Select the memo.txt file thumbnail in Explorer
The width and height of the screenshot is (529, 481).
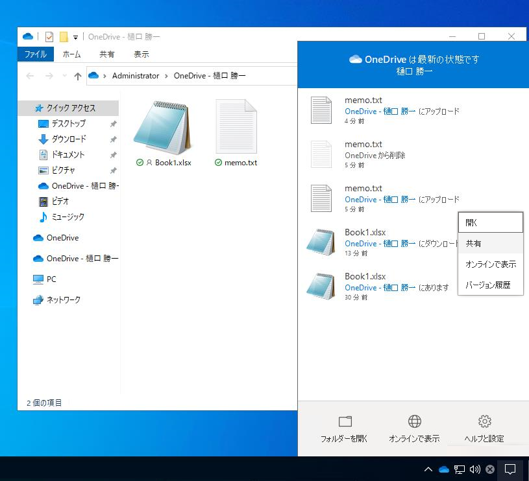(x=236, y=126)
